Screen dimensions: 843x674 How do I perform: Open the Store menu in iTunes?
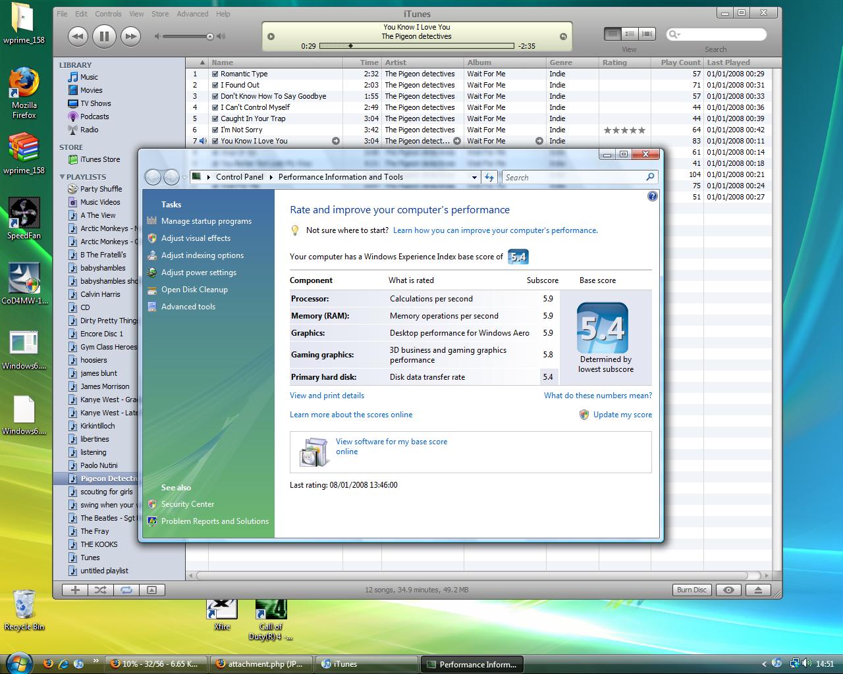pos(160,14)
